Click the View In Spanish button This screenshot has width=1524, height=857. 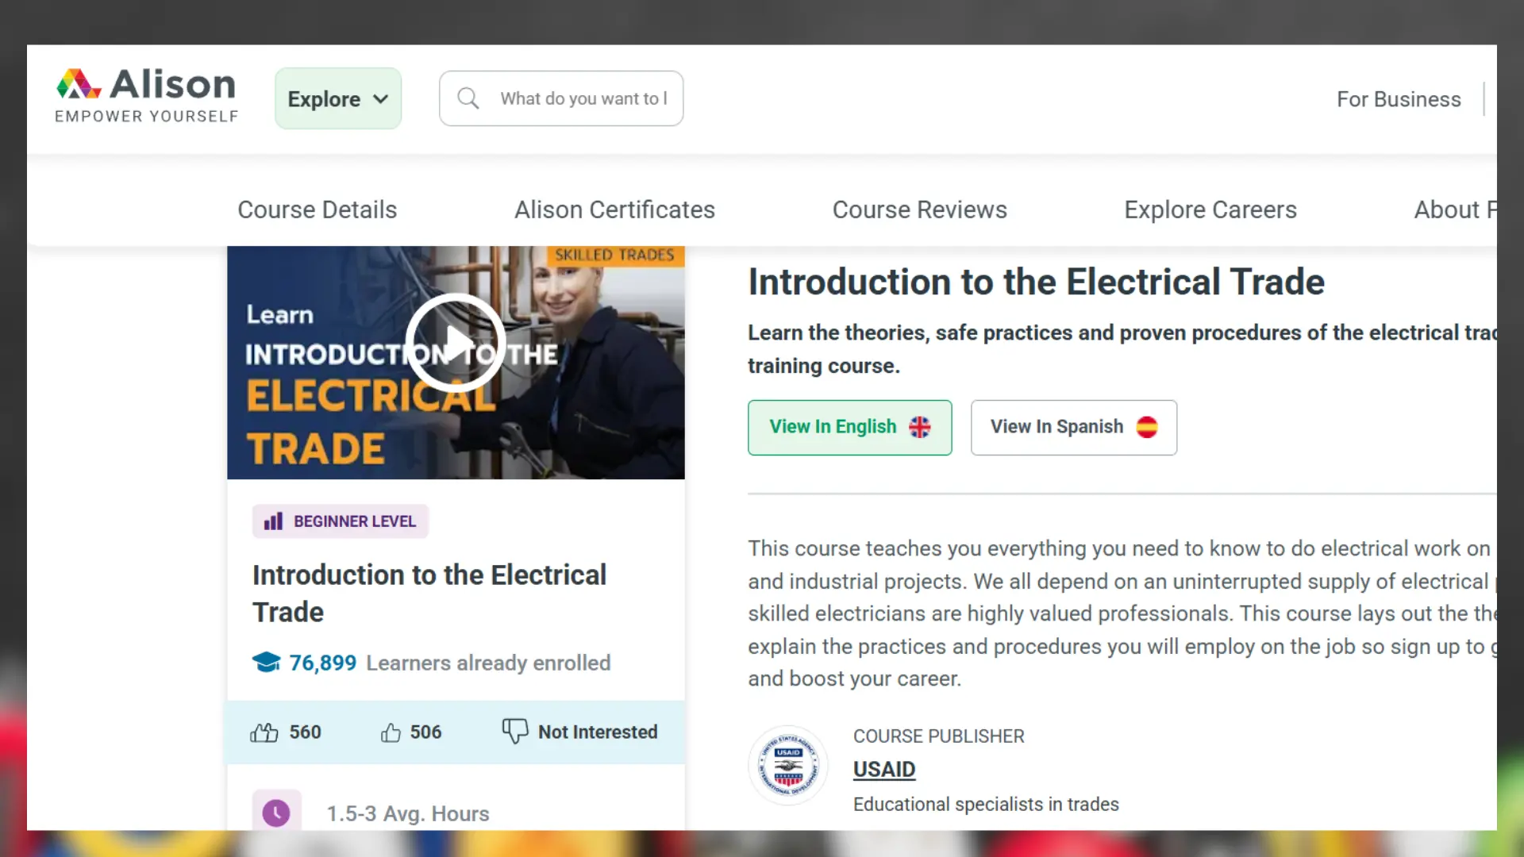(1073, 427)
